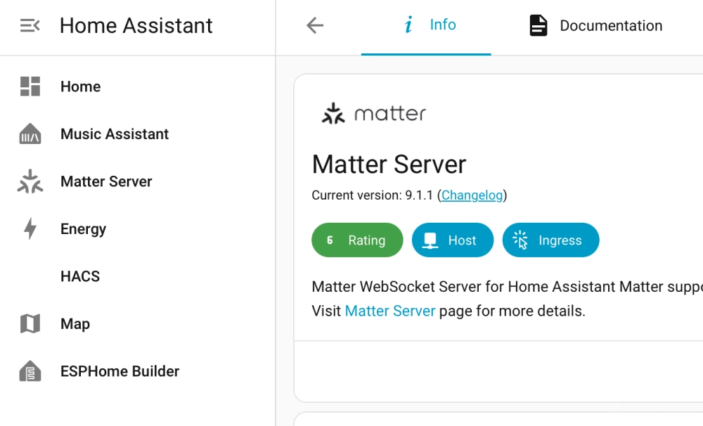Click the "Matter Server" add-on heading
Image resolution: width=703 pixels, height=426 pixels.
click(x=389, y=164)
